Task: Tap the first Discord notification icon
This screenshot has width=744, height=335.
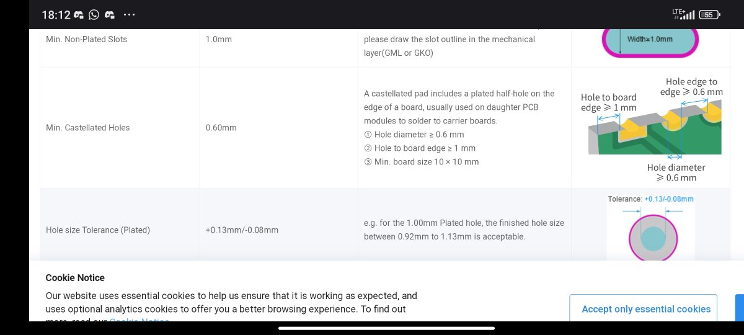Action: click(78, 14)
